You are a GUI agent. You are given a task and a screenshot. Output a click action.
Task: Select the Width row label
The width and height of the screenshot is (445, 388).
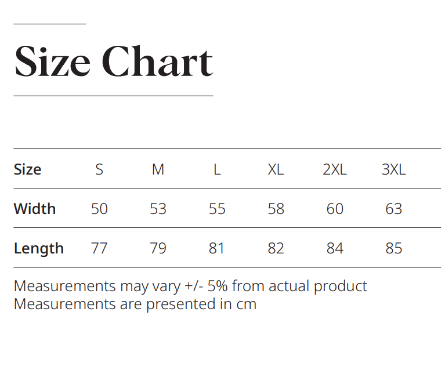pyautogui.click(x=35, y=209)
